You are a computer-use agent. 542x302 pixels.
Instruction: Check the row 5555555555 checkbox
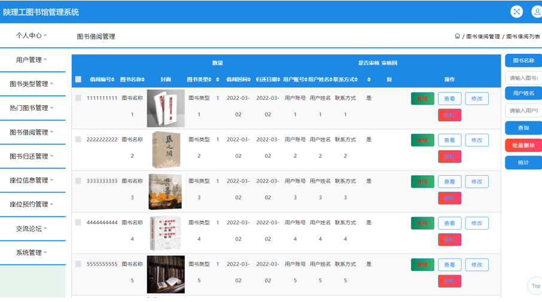(x=78, y=264)
